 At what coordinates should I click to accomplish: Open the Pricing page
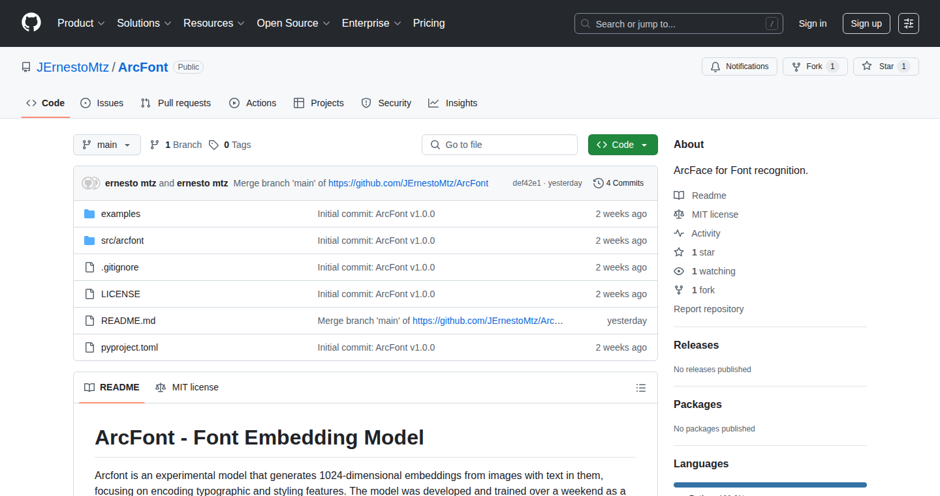click(x=429, y=23)
